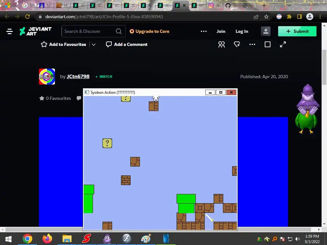
Task: Open Firefox from the taskbar
Action: (47, 239)
